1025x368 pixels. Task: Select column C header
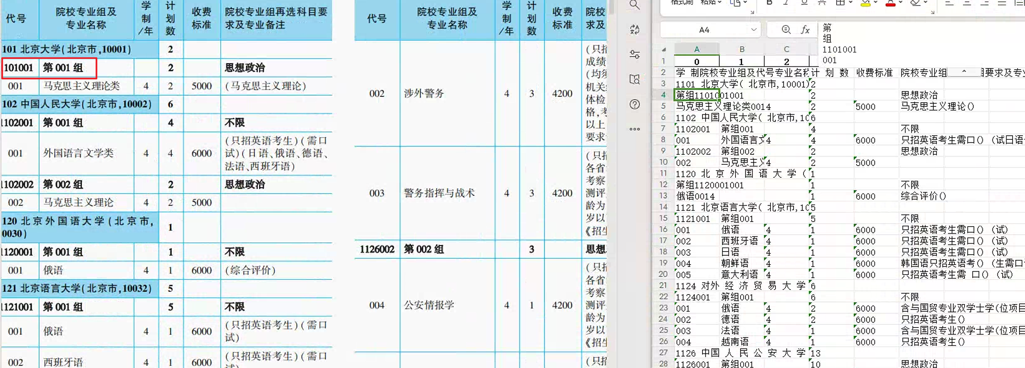(x=786, y=49)
